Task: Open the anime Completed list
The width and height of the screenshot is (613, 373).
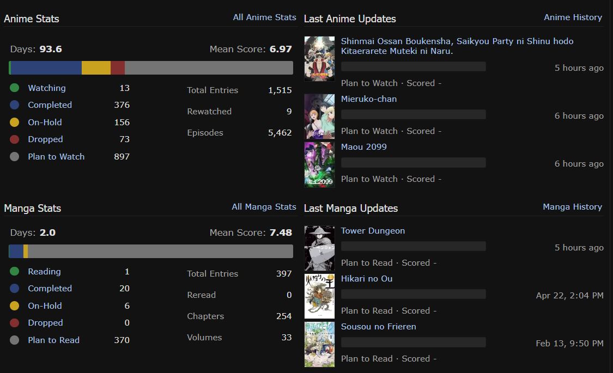Action: pos(50,105)
